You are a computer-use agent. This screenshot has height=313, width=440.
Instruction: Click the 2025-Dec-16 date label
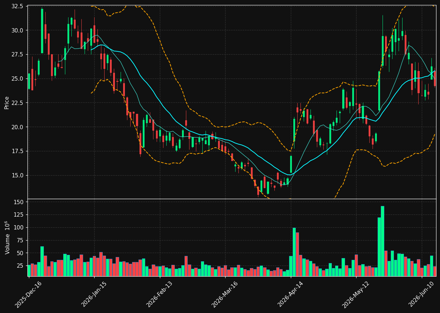[28, 294]
